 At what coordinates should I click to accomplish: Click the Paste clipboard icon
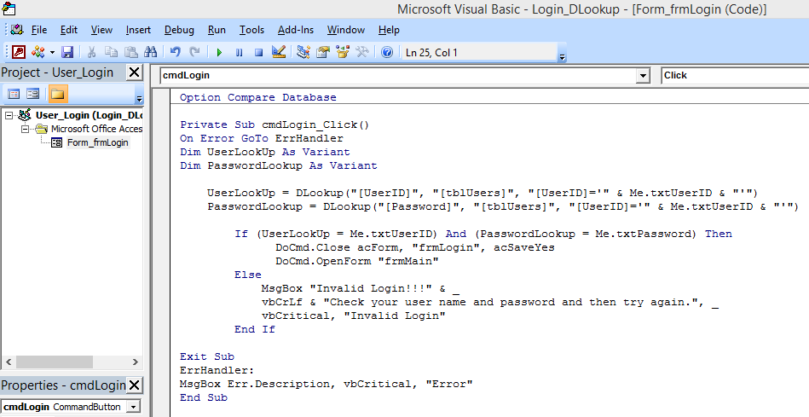[131, 52]
